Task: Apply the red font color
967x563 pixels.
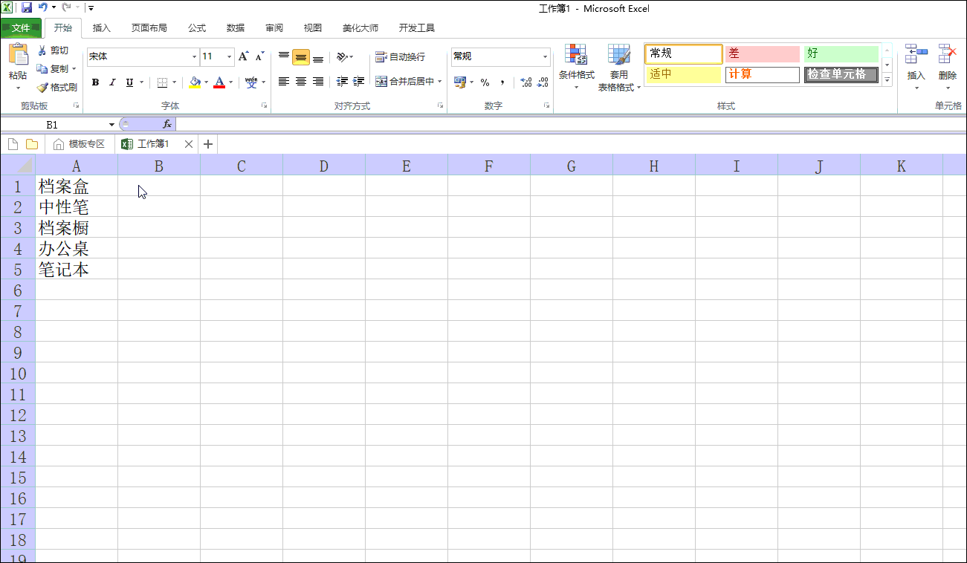Action: [219, 82]
